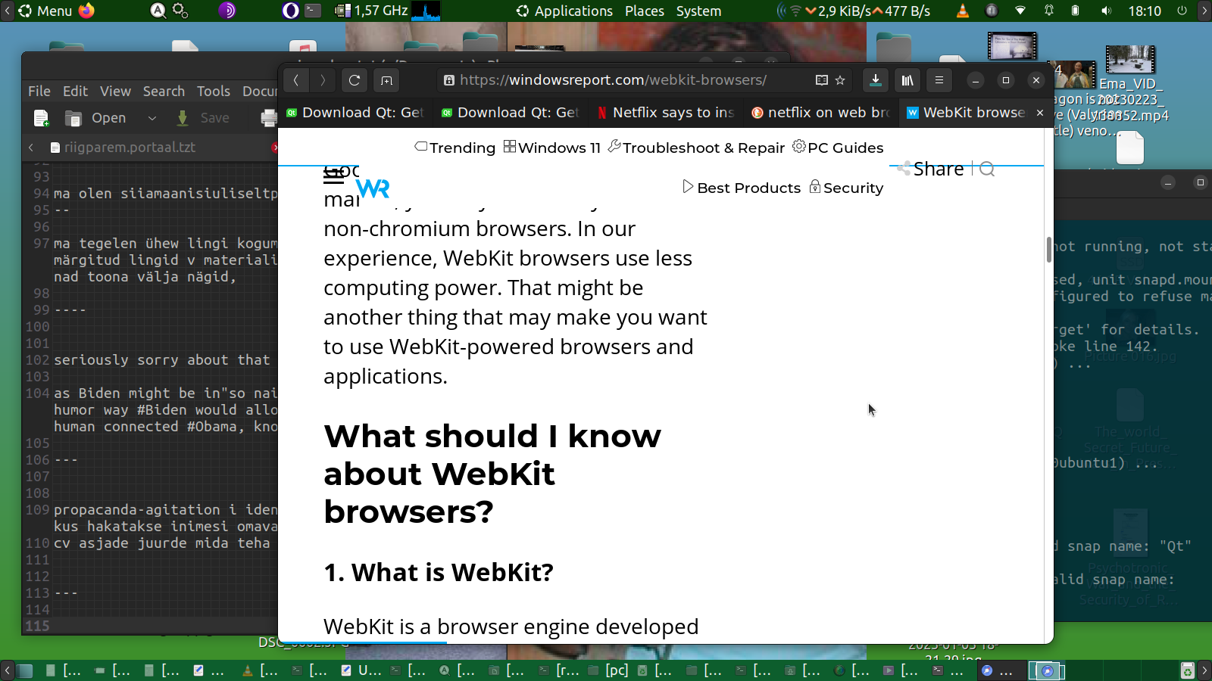Viewport: 1212px width, 681px height.
Task: Reload the windowsreport page
Action: coord(355,80)
